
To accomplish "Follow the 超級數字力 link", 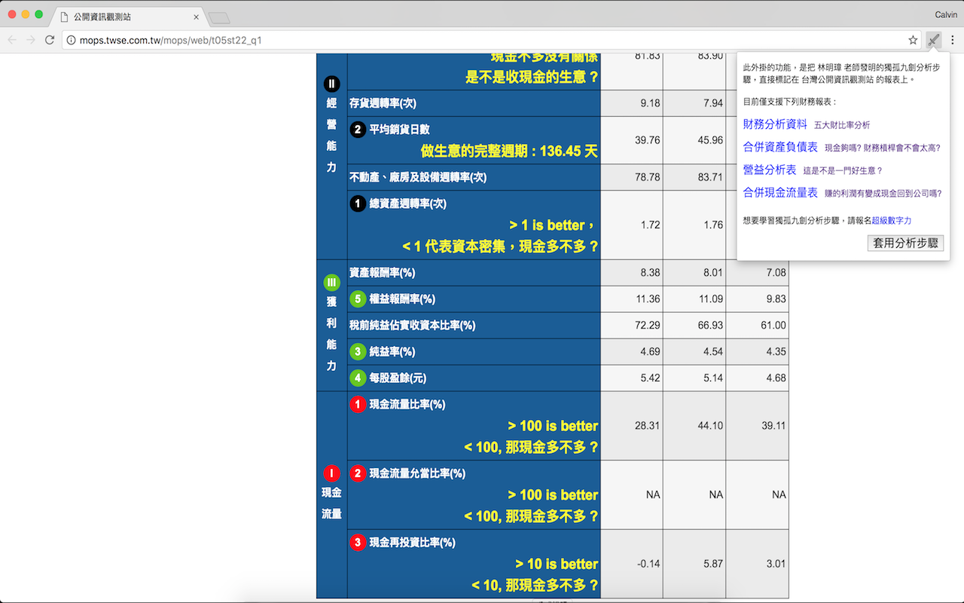I will pos(891,220).
